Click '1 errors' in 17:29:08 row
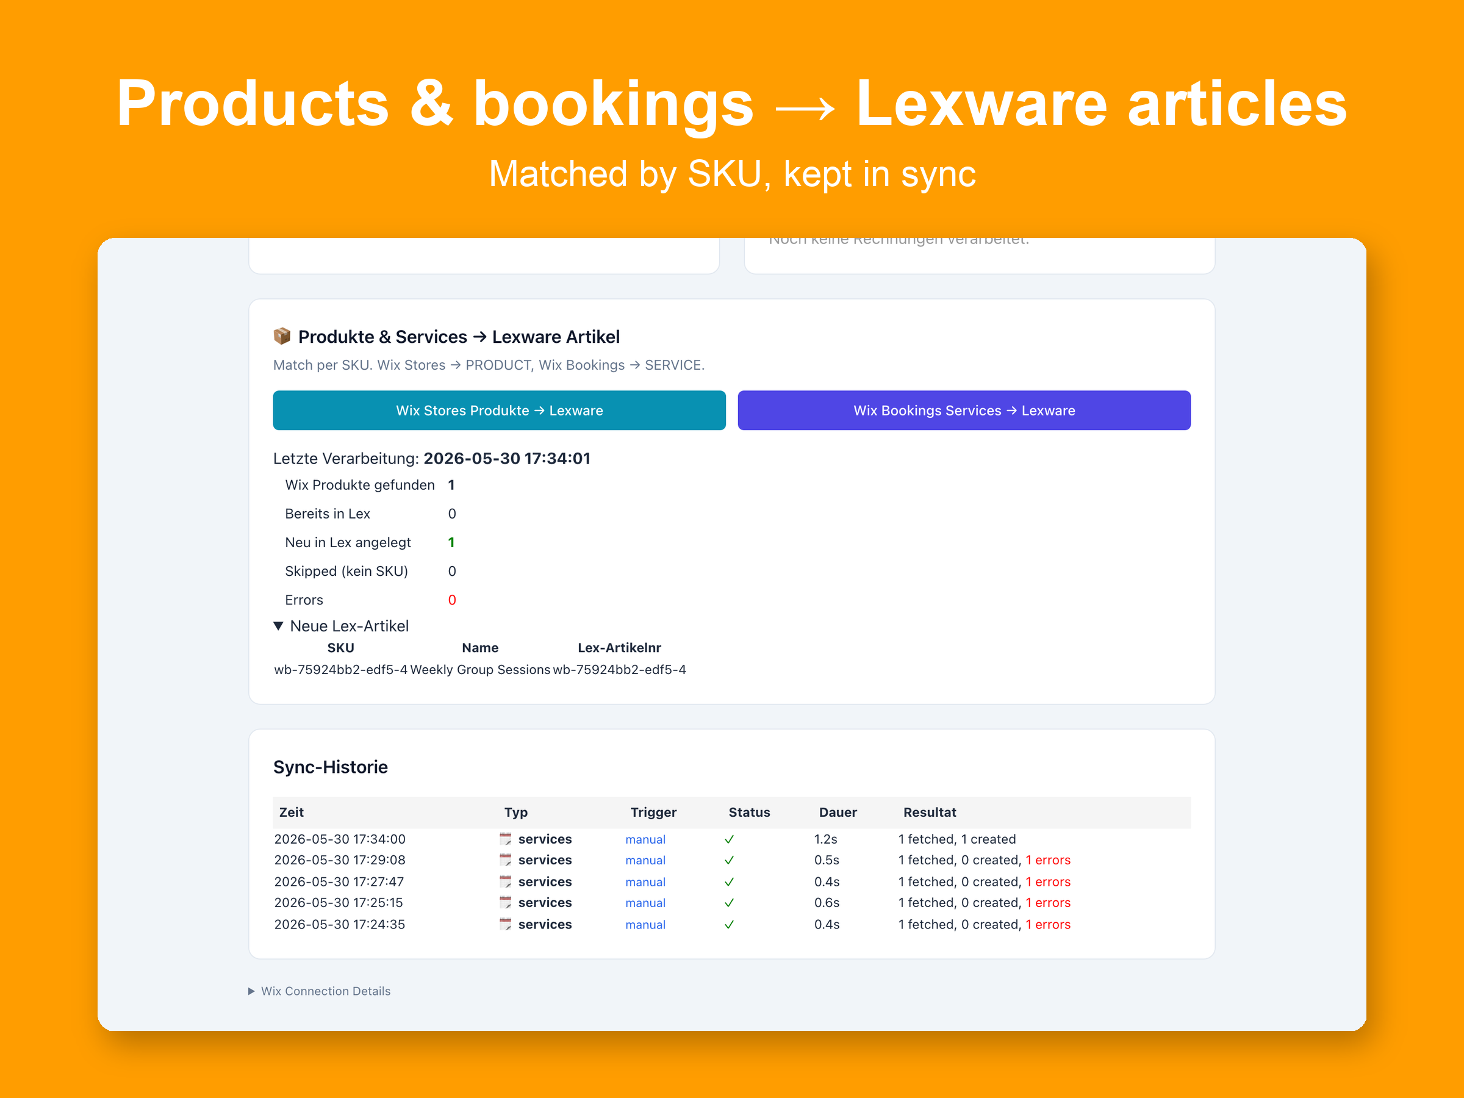Viewport: 1464px width, 1098px height. coord(1049,860)
